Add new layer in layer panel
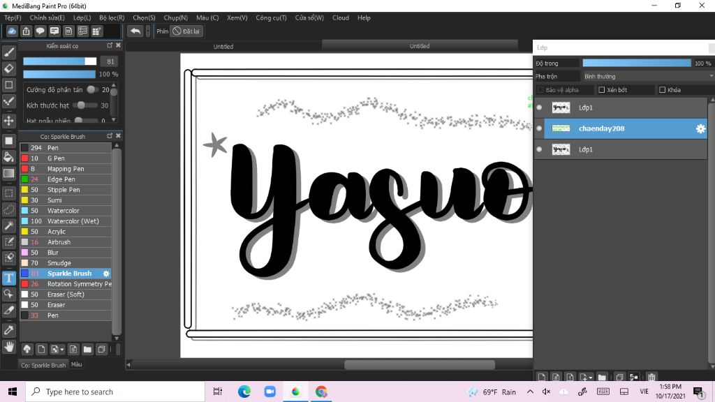715x402 pixels. coord(541,377)
